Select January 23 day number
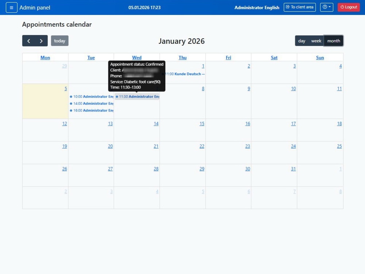The width and height of the screenshot is (365, 274). (x=248, y=146)
